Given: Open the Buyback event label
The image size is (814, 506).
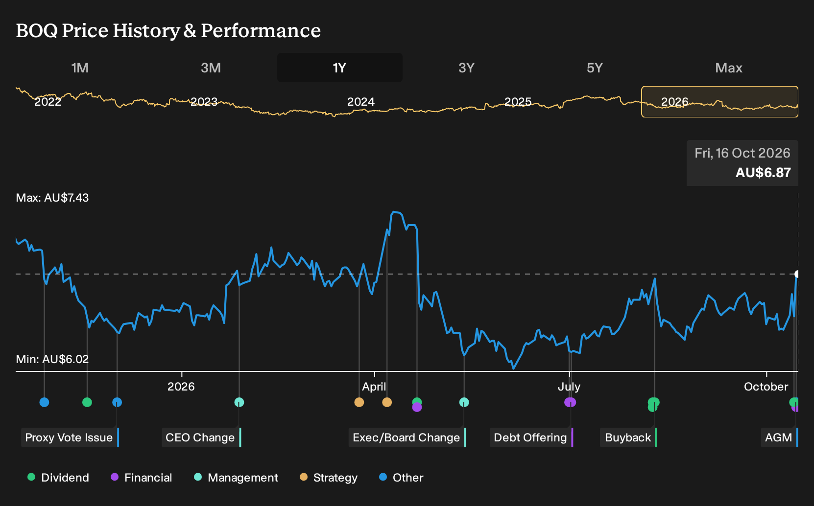Looking at the screenshot, I should click(628, 437).
